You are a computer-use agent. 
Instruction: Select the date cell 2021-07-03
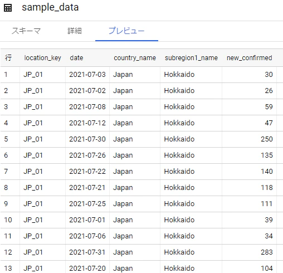point(87,75)
